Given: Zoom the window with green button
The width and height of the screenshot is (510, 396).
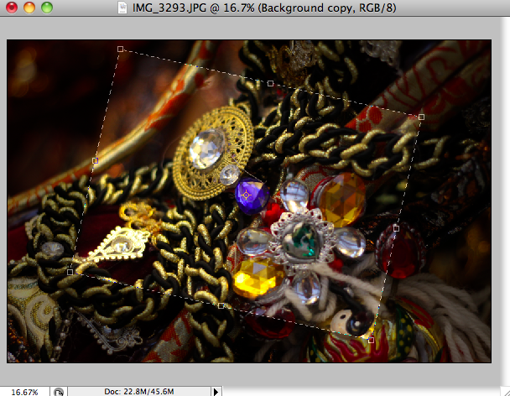Looking at the screenshot, I should pyautogui.click(x=45, y=8).
